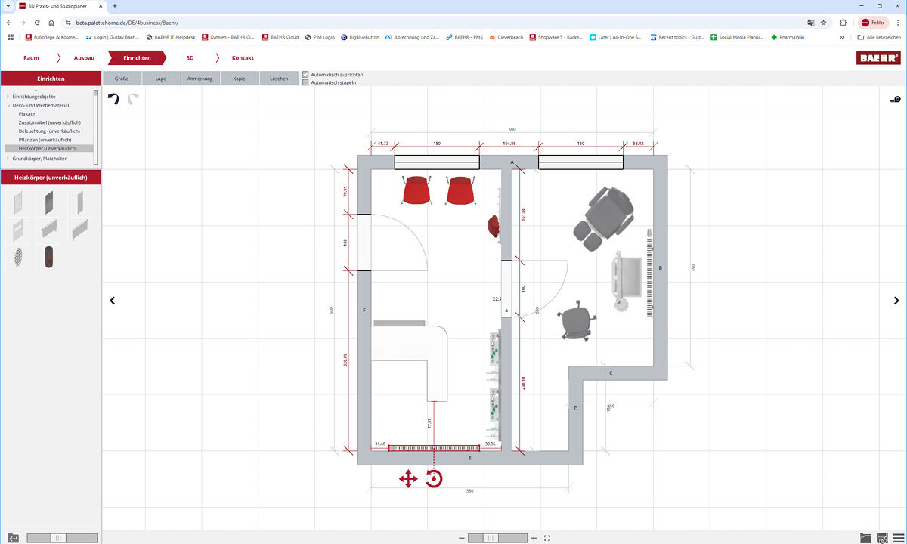Open the hamburger menu icon at bottom right
907x544 pixels.
(x=899, y=538)
